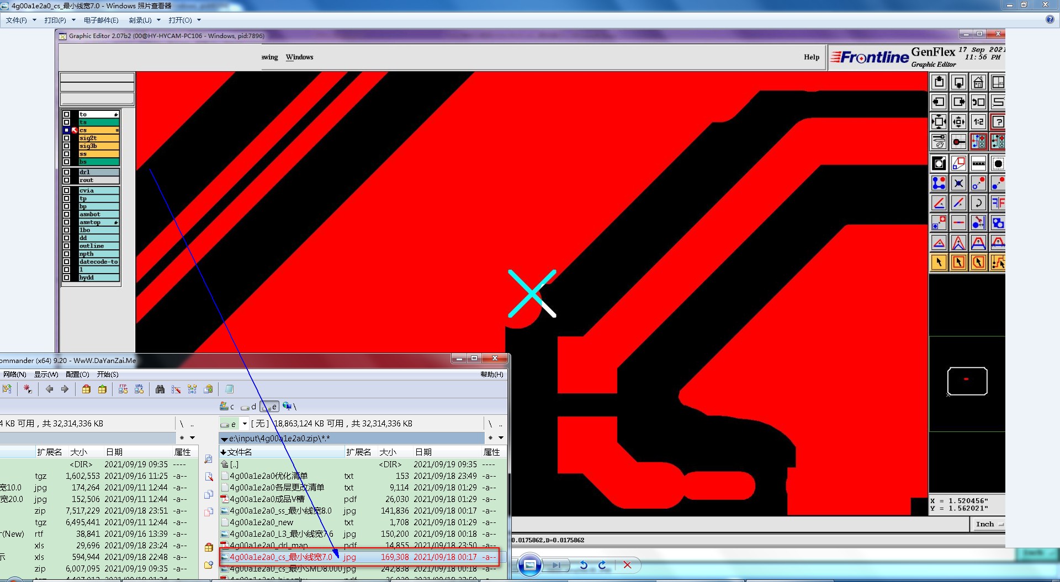Expand left panel favorites dropdown arrow
The image size is (1060, 582).
click(192, 438)
